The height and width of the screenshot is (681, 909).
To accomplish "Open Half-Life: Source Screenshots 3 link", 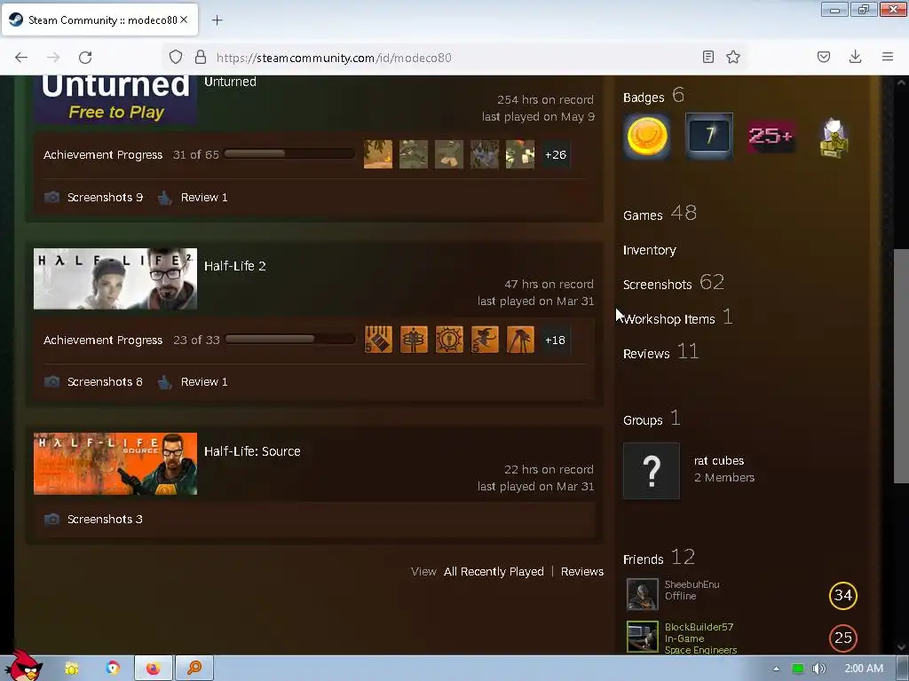I will pos(105,519).
